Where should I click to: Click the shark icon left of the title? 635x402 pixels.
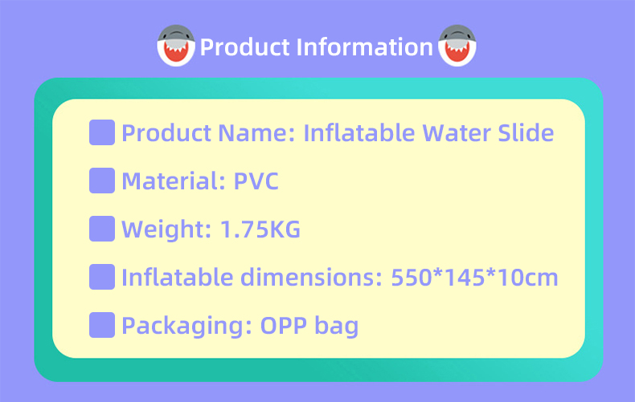[176, 46]
